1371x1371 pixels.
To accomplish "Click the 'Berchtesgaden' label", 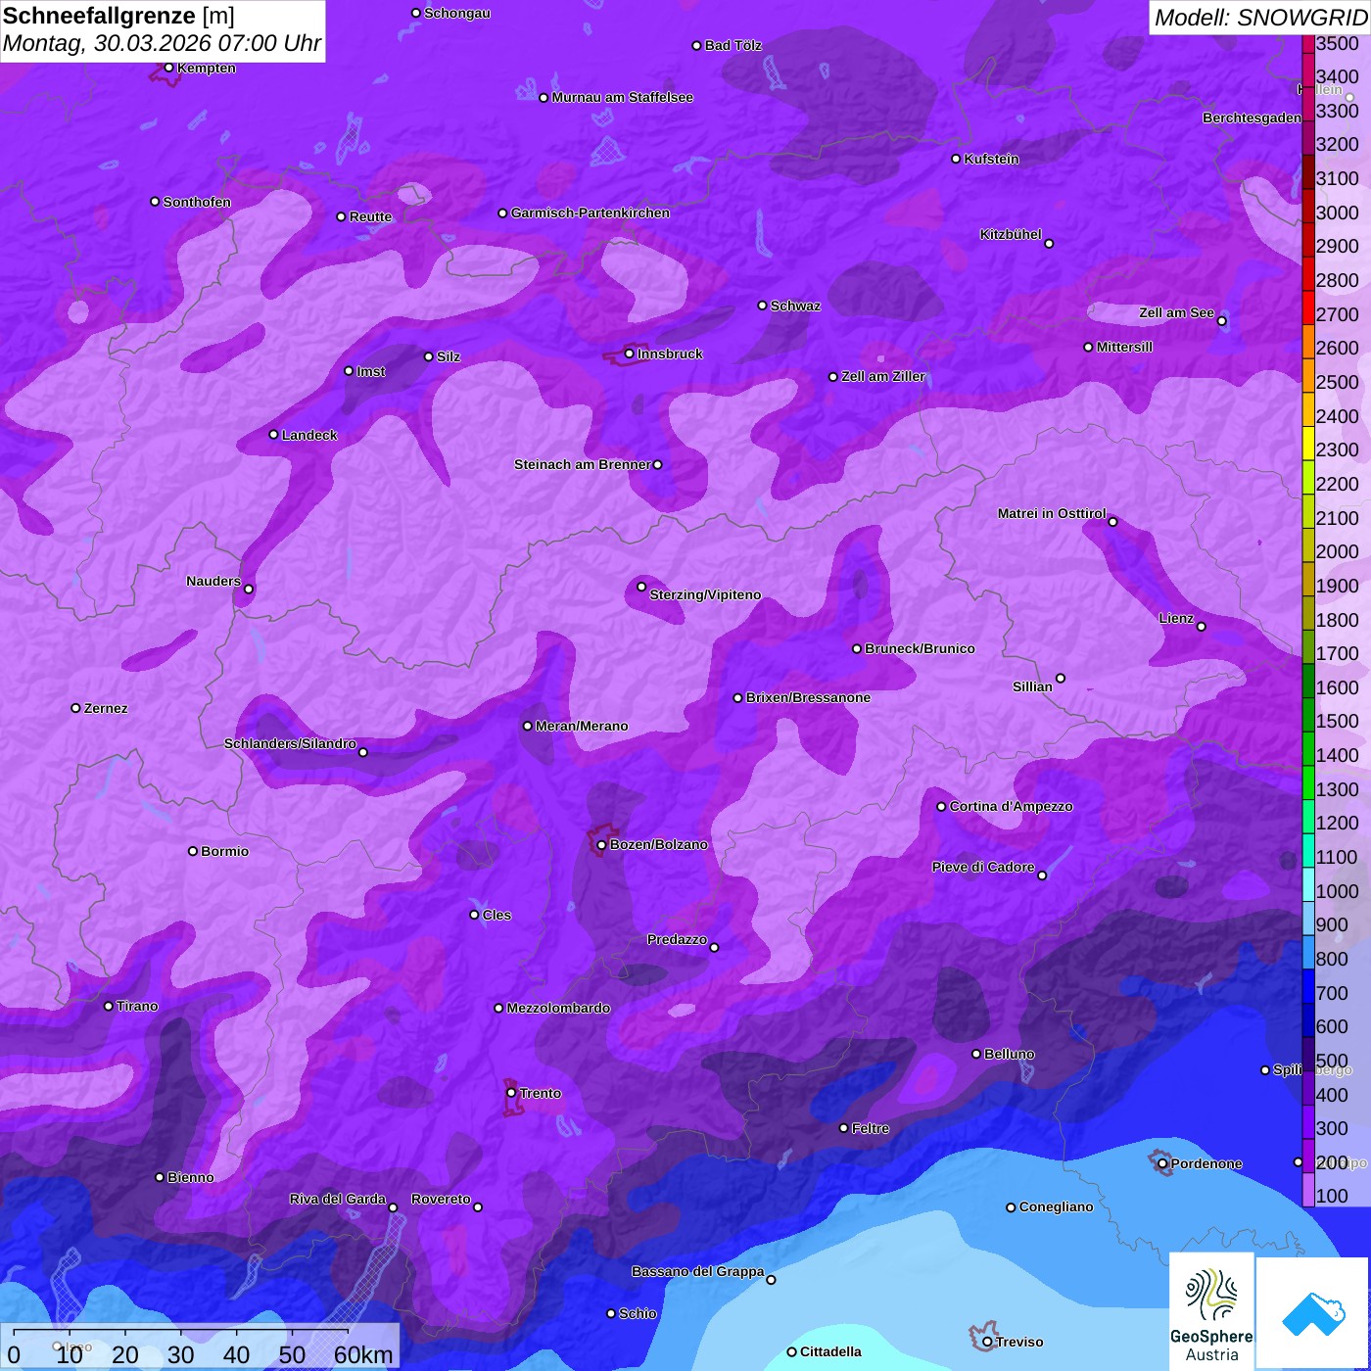I will pyautogui.click(x=1252, y=118).
